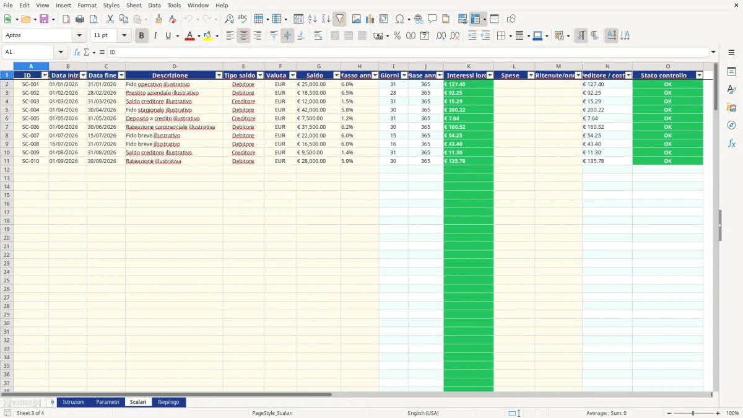Insert a comment icon
Viewport: 743px width, 418px height.
(x=432, y=19)
